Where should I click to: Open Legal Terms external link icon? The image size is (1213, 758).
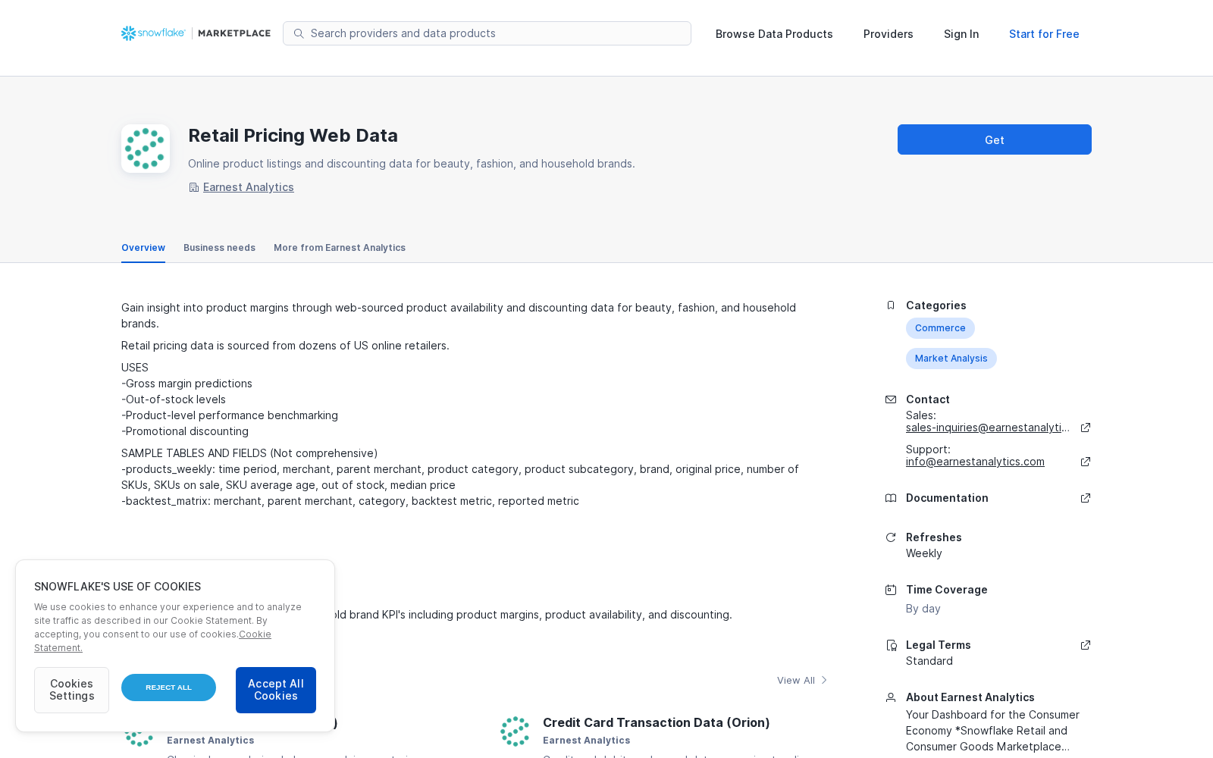(x=1086, y=645)
